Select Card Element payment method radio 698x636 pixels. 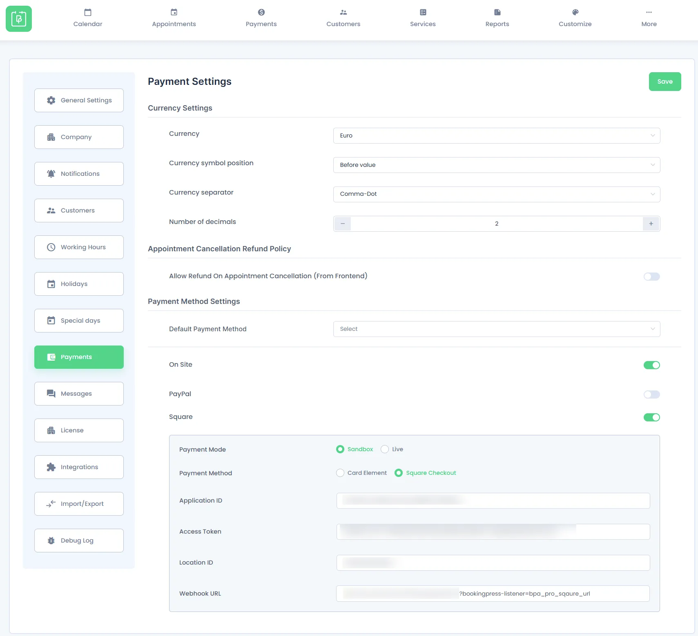click(x=340, y=473)
